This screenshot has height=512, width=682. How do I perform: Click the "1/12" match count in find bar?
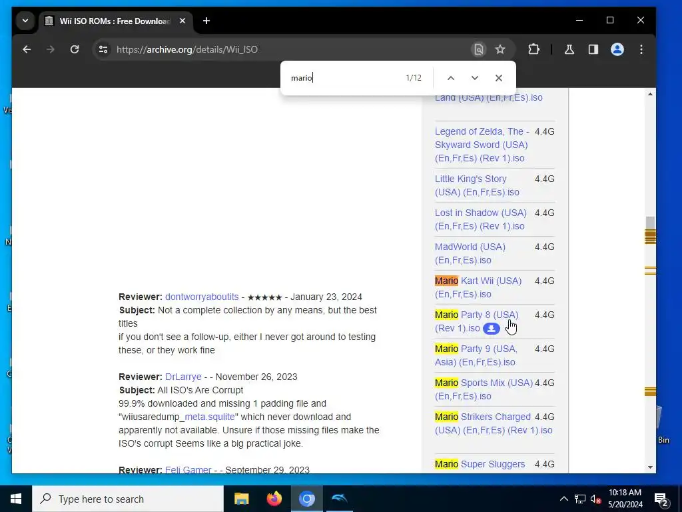[x=414, y=78]
